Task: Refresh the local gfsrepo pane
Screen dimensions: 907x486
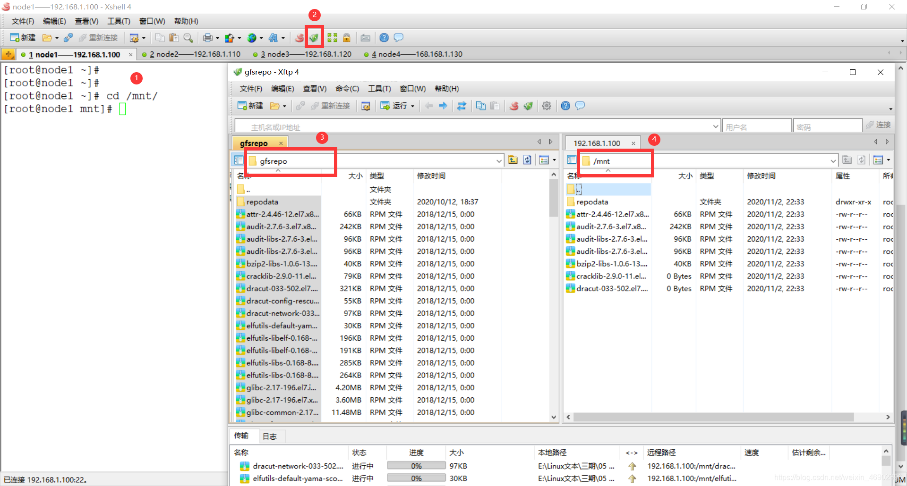Action: click(527, 160)
